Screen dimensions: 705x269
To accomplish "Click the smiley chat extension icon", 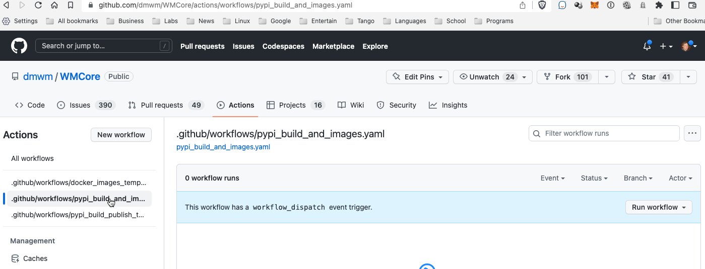I will coord(562,5).
